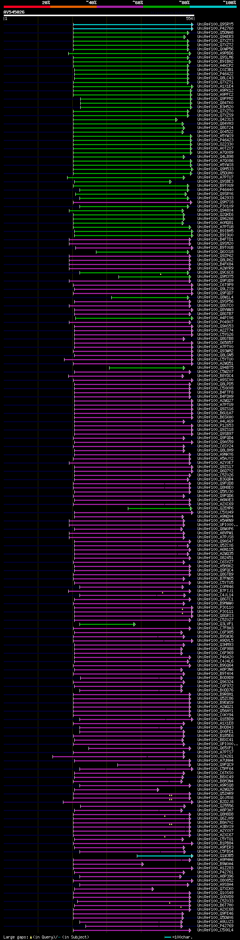
Task: Click query end position label 554
Action: click(189, 18)
